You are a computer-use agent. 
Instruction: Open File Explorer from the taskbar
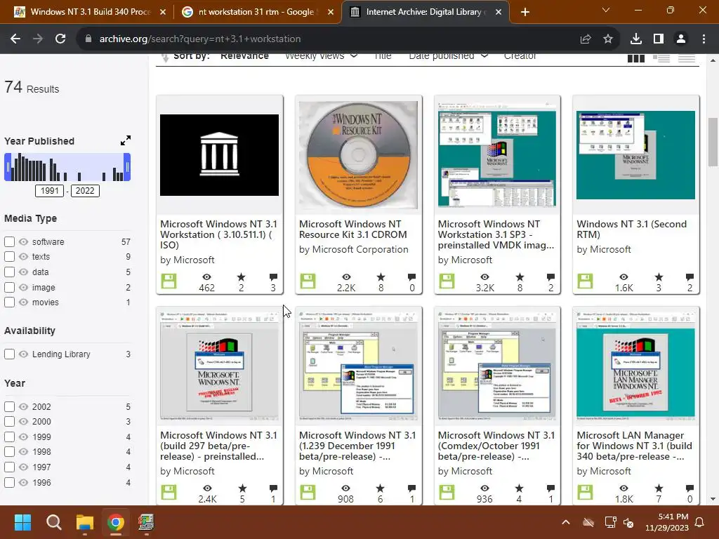coord(85,522)
